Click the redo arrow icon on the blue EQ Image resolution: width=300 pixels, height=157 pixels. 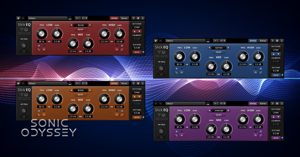point(161,41)
